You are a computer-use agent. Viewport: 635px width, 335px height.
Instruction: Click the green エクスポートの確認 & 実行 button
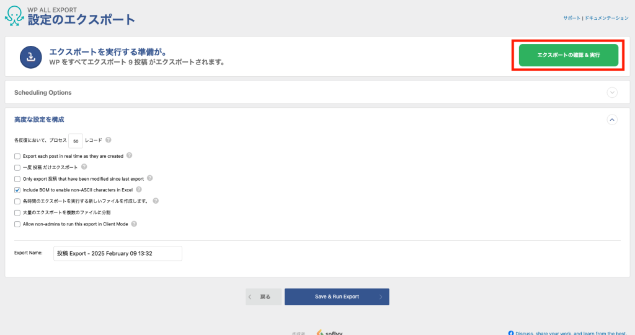pos(568,55)
